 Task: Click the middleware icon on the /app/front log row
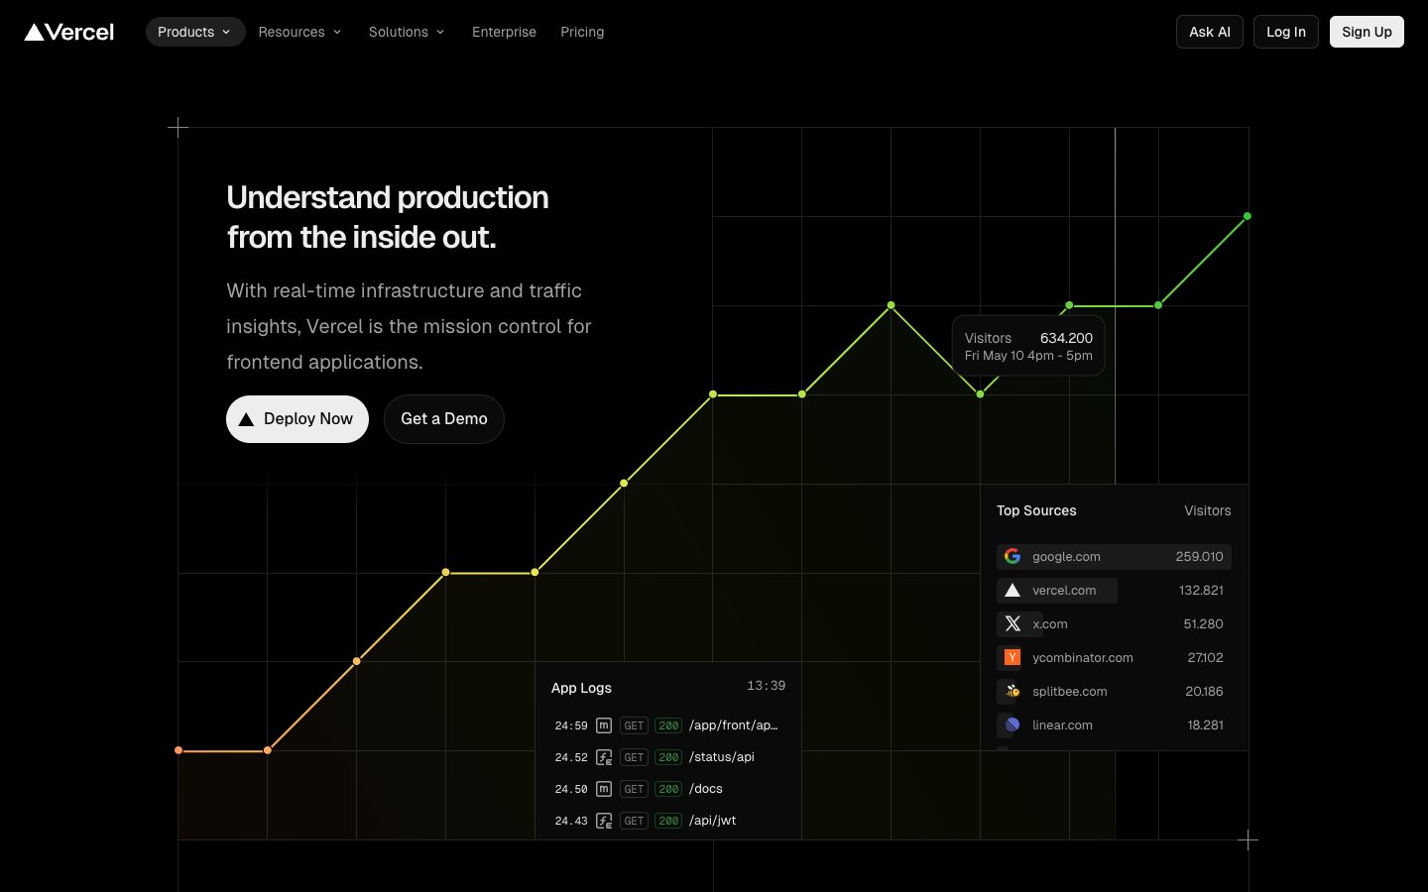point(603,725)
